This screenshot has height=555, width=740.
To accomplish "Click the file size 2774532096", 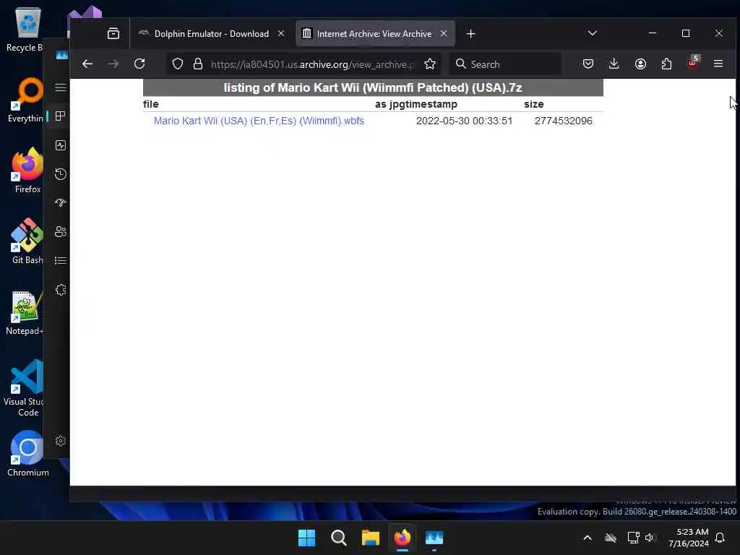I will pos(563,121).
